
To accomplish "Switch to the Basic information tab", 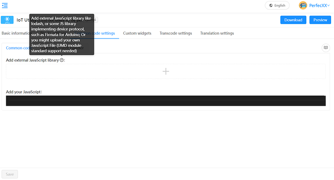I will pyautogui.click(x=15, y=33).
